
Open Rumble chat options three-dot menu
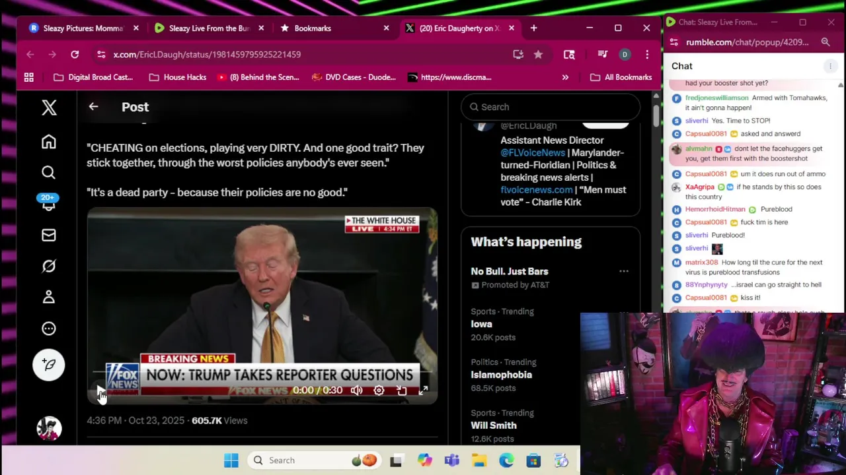830,66
